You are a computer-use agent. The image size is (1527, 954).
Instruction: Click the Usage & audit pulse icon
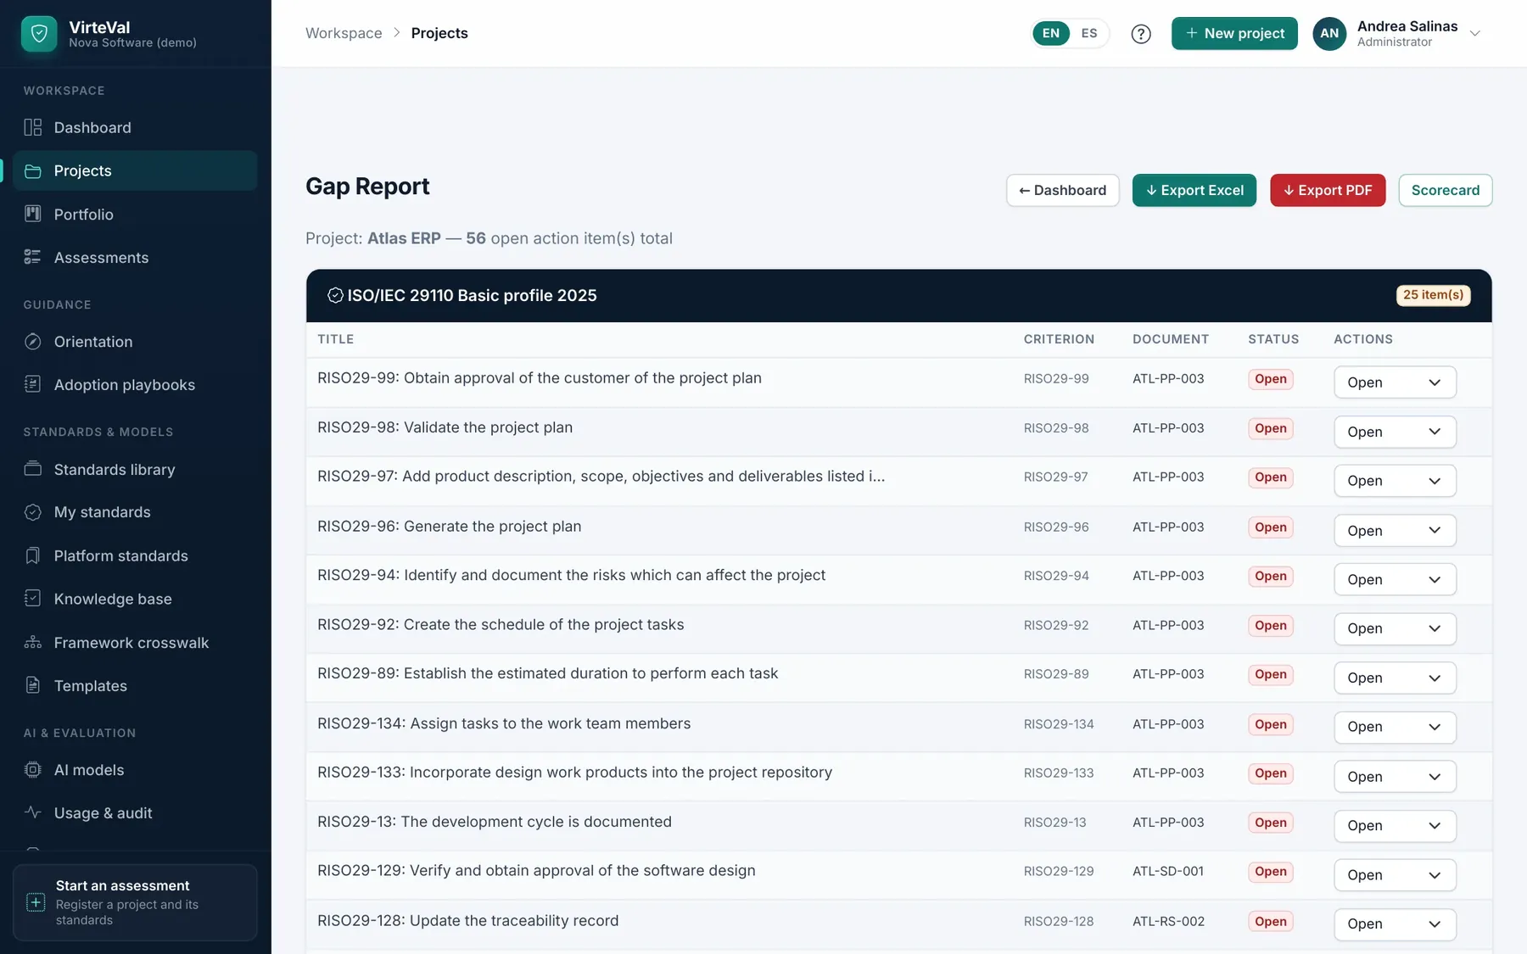click(x=33, y=812)
